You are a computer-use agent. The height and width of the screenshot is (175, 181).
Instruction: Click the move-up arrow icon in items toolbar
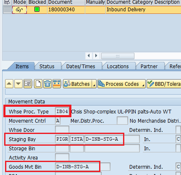tap(9, 84)
